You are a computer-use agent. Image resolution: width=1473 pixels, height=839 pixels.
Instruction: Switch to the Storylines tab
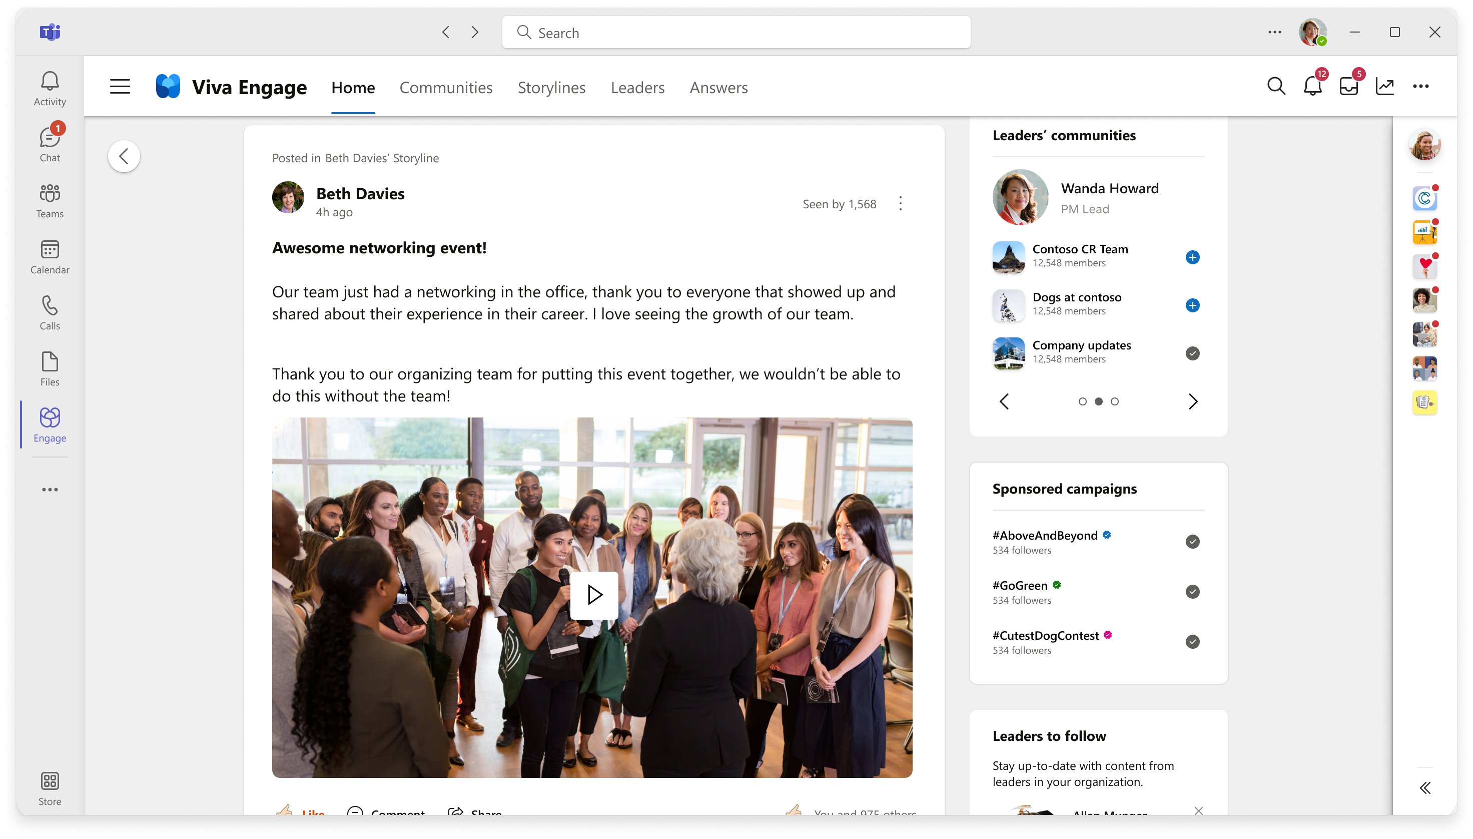point(550,87)
